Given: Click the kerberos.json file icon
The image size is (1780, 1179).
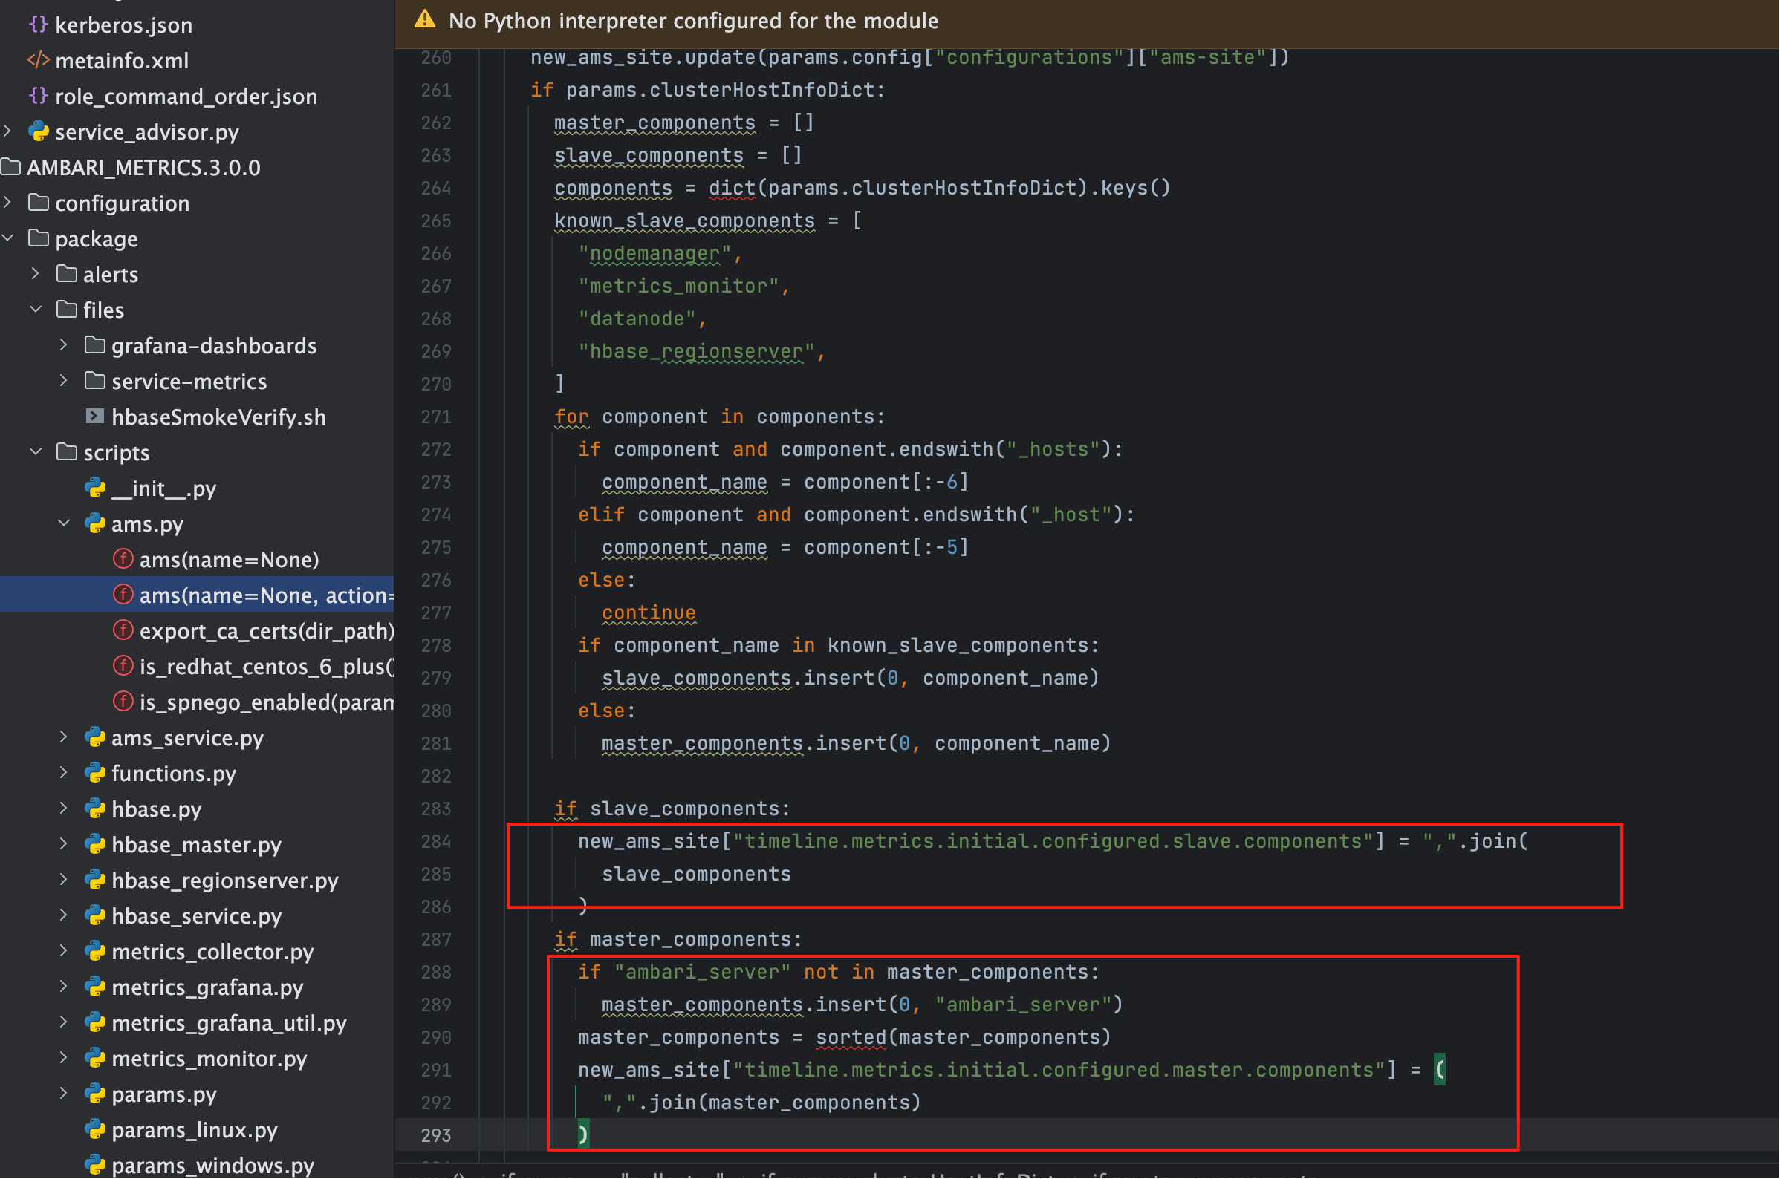Looking at the screenshot, I should tap(38, 25).
